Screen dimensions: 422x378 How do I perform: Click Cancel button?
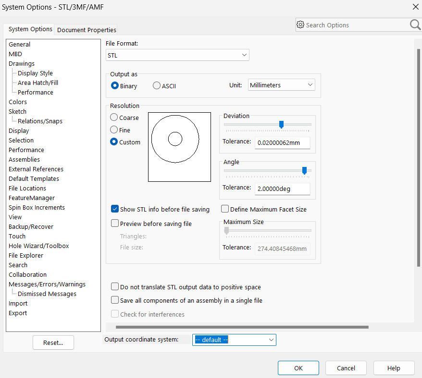click(x=346, y=368)
